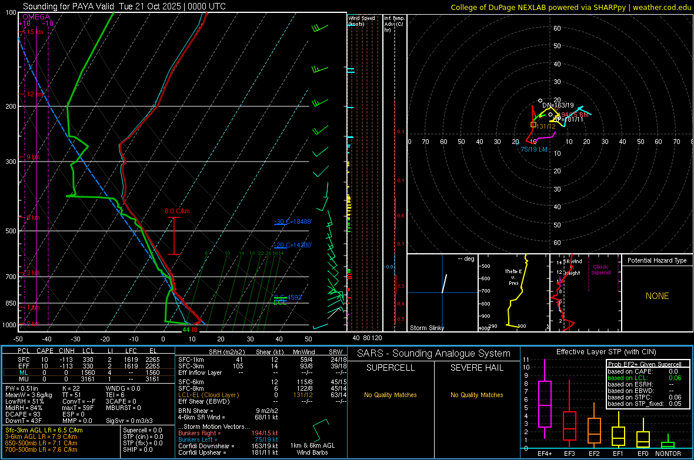
Task: Click the 'PW = 0.51in' value
Action: [x=22, y=388]
